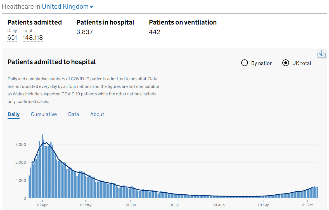Click the ventilation figure 442
Viewport: 329px width, 210px height.
tap(155, 32)
